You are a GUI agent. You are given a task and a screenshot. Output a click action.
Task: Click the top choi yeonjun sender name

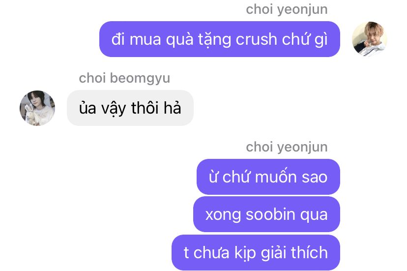tap(287, 10)
